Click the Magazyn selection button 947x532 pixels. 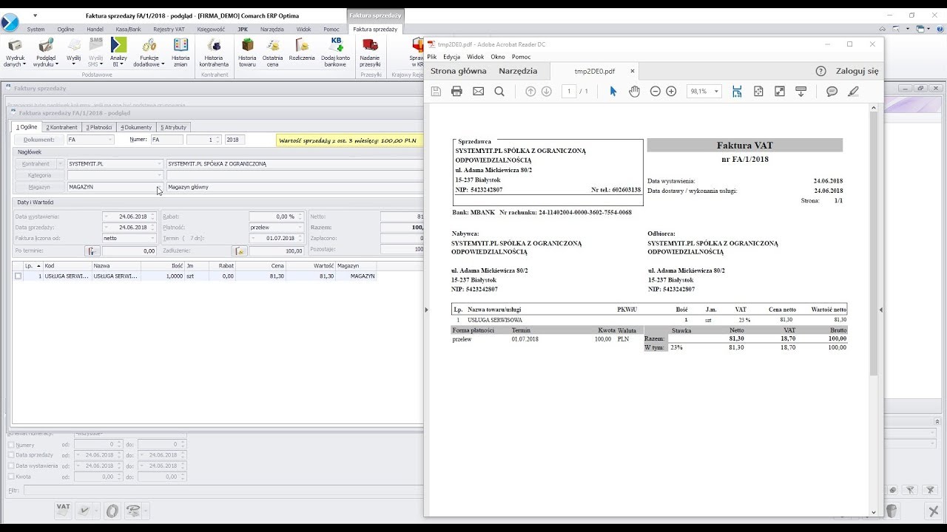coord(39,188)
